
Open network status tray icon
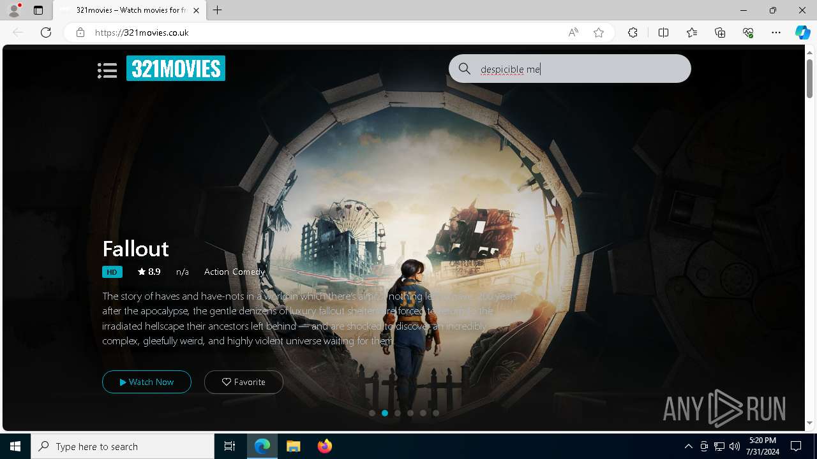pos(719,446)
